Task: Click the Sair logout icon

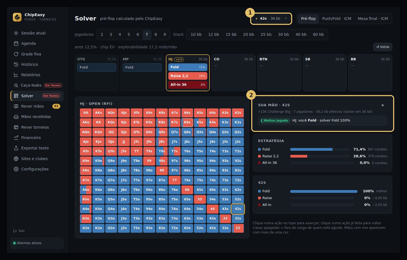Action: (x=15, y=231)
